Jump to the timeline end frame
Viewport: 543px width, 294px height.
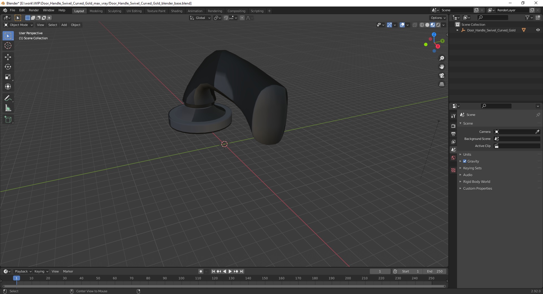tap(242, 271)
